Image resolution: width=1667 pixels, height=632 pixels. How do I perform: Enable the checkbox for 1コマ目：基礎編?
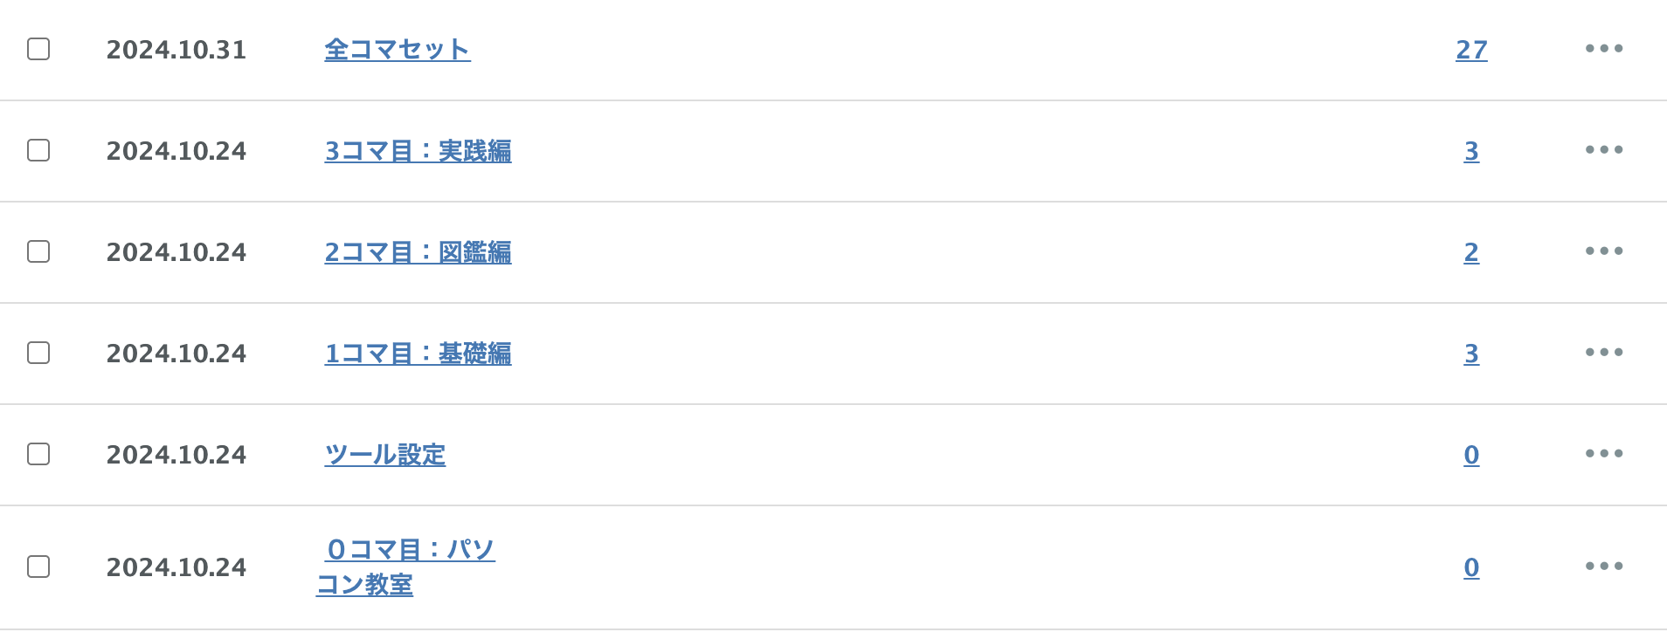click(38, 353)
